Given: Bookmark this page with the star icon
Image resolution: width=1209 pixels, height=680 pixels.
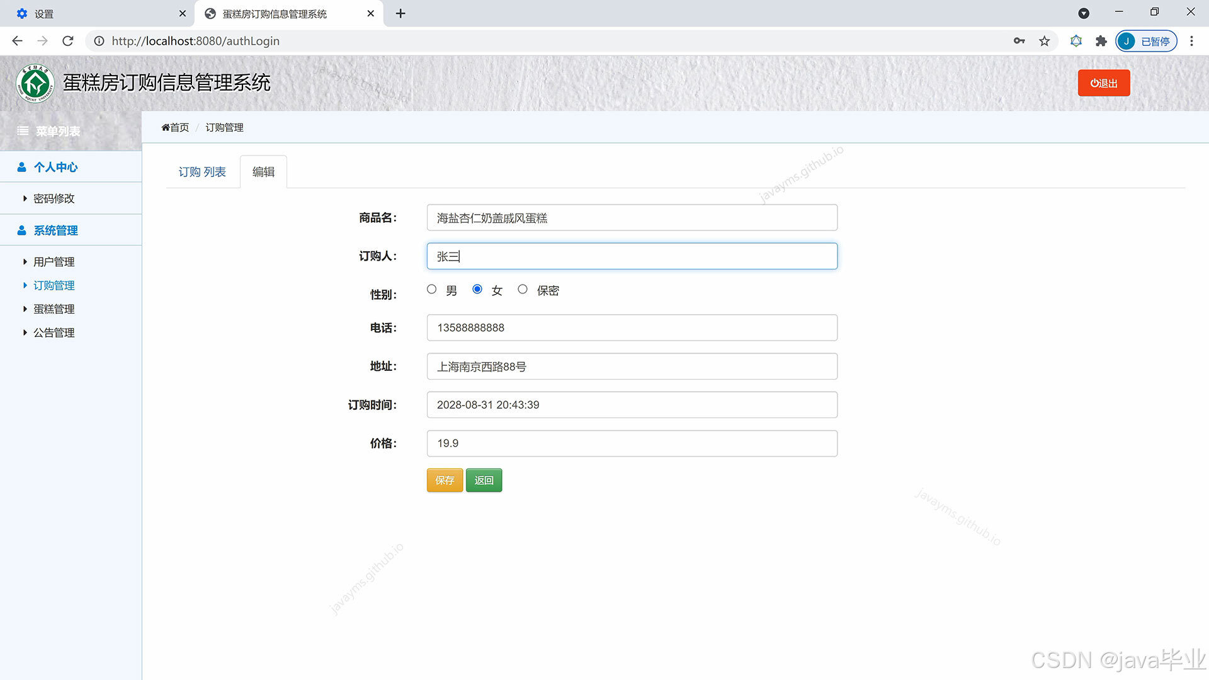Looking at the screenshot, I should (1045, 41).
